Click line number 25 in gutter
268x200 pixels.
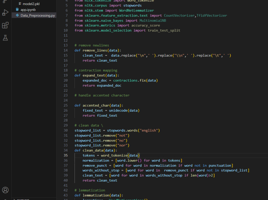pyautogui.click(x=66, y=105)
